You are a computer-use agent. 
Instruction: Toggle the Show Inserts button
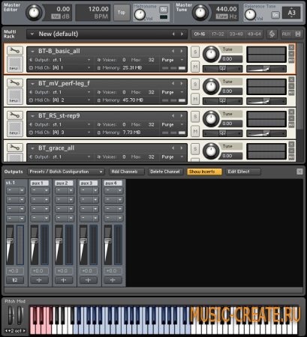pos(204,171)
